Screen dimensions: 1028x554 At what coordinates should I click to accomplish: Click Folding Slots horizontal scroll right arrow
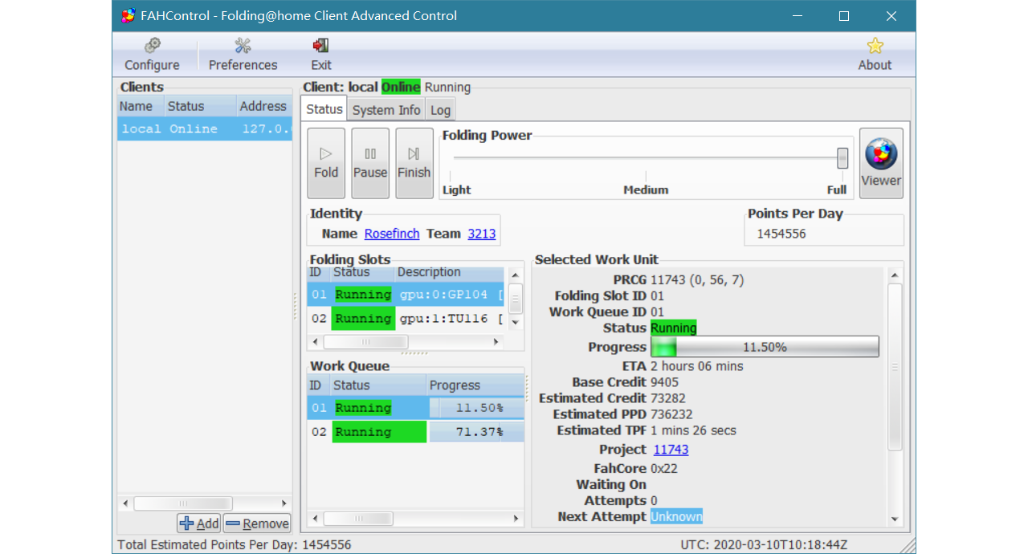click(496, 342)
